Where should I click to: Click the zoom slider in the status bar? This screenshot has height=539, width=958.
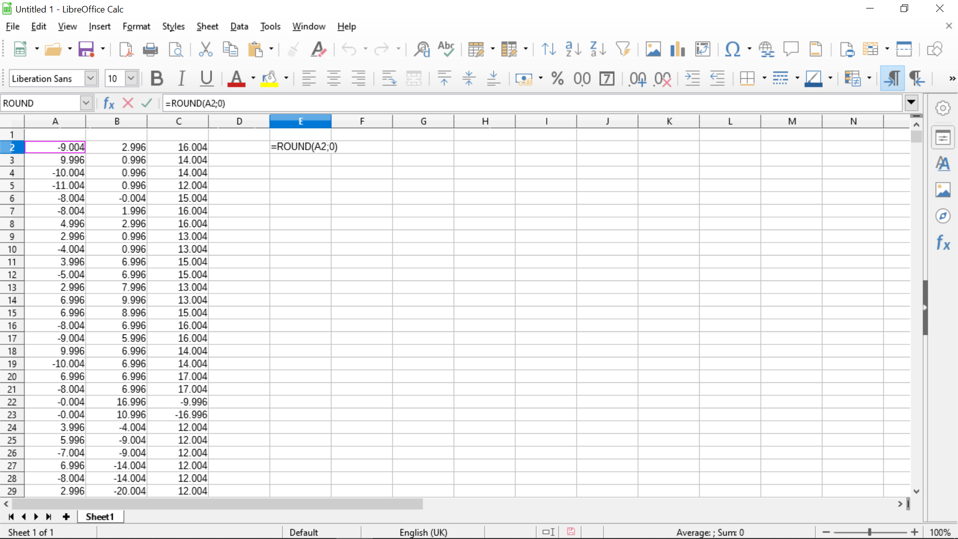pyautogui.click(x=869, y=532)
